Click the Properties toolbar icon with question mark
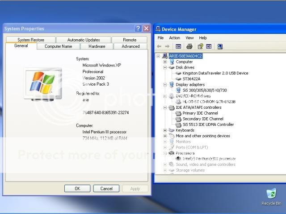The width and height of the screenshot is (286, 214). pos(200,46)
